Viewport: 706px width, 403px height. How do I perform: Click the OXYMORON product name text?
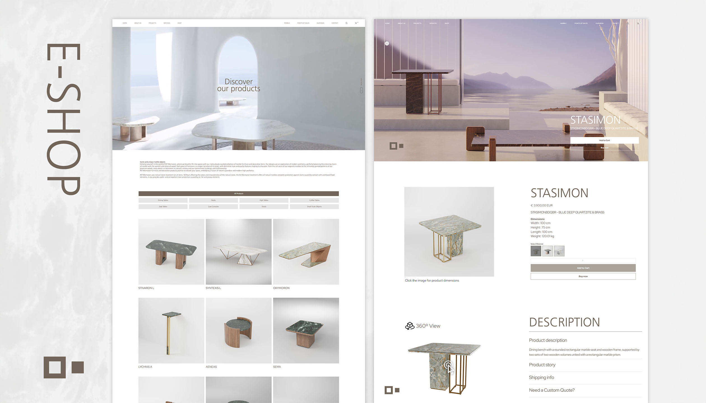(x=281, y=288)
